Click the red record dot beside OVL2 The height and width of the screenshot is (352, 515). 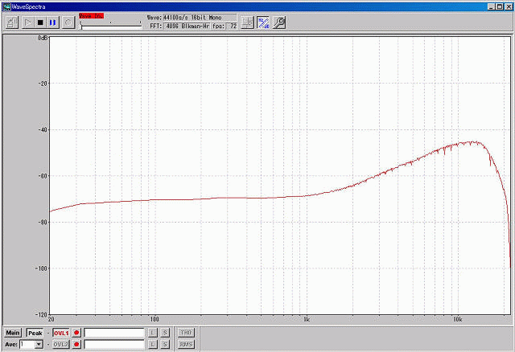(x=77, y=345)
